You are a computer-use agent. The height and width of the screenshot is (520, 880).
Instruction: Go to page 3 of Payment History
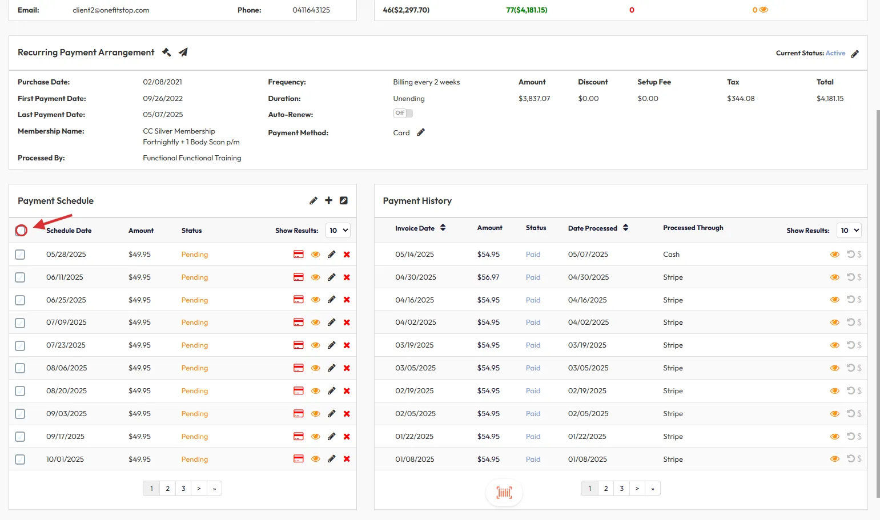click(622, 489)
